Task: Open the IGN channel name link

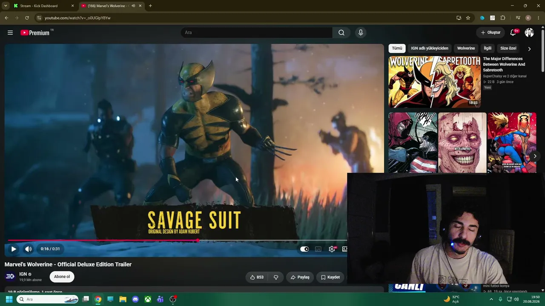Action: click(23, 274)
